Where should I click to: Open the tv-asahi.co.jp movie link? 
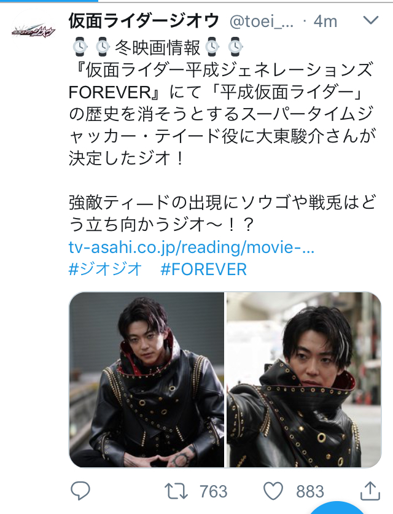point(192,247)
